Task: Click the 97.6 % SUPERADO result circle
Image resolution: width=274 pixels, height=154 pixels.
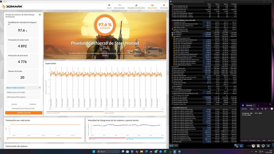Action: [105, 25]
